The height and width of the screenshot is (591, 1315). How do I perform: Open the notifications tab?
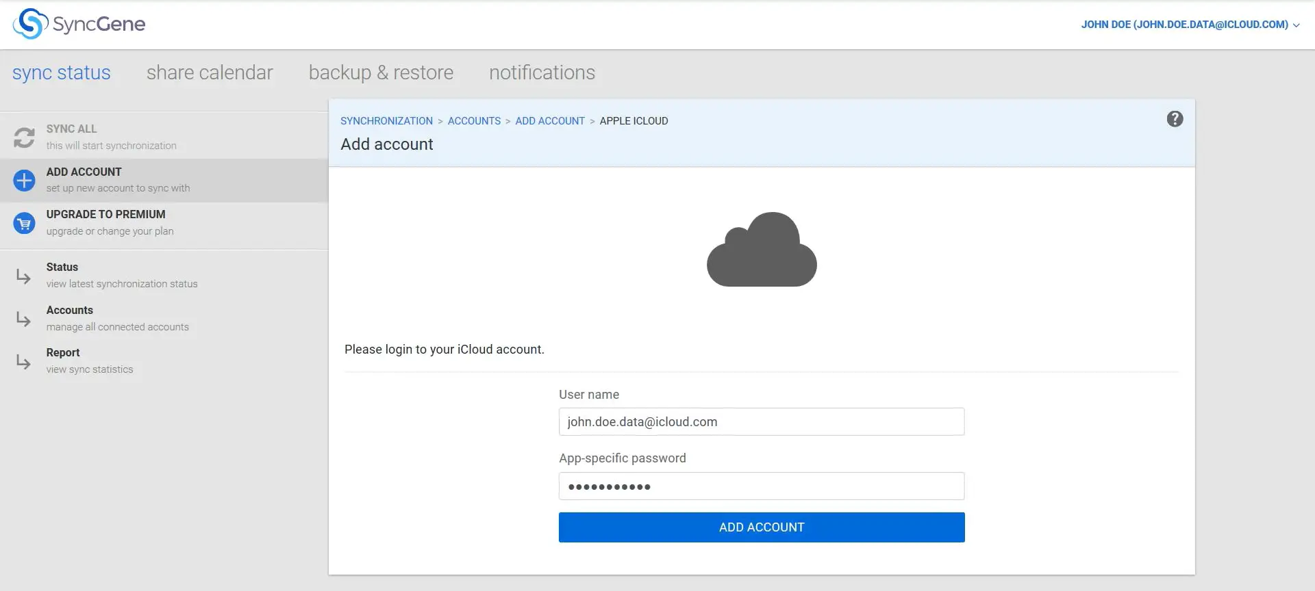[542, 73]
